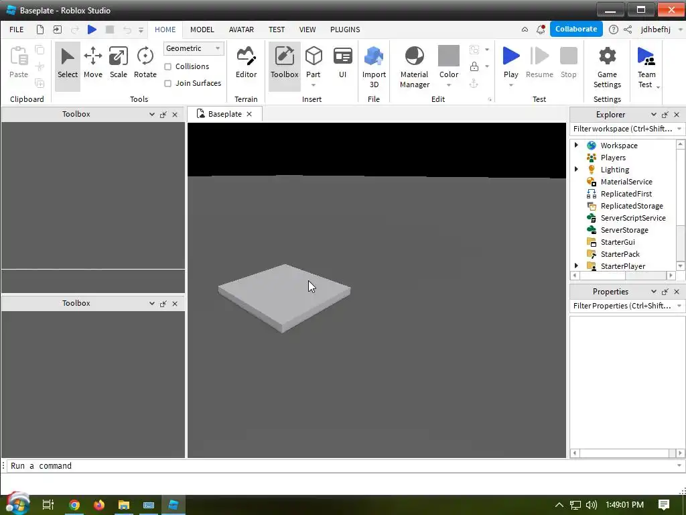This screenshot has width=686, height=515.
Task: Enable the Collisions checkbox
Action: pyautogui.click(x=167, y=66)
